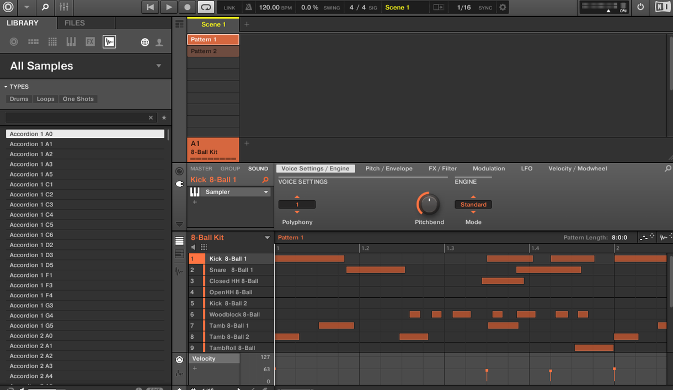The height and width of the screenshot is (390, 673).
Task: Filter by the Loops type tag
Action: click(x=45, y=99)
